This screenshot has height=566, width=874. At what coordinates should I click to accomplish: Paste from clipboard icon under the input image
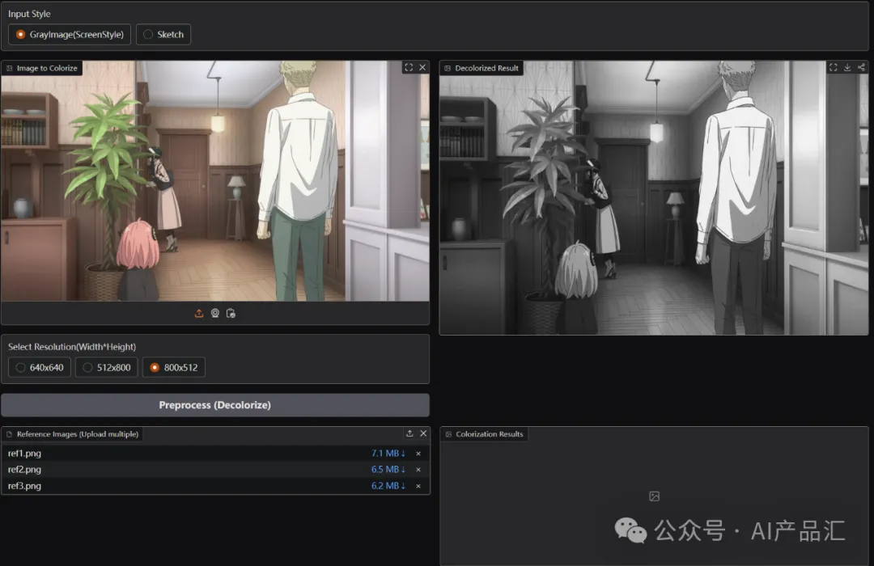coord(231,314)
